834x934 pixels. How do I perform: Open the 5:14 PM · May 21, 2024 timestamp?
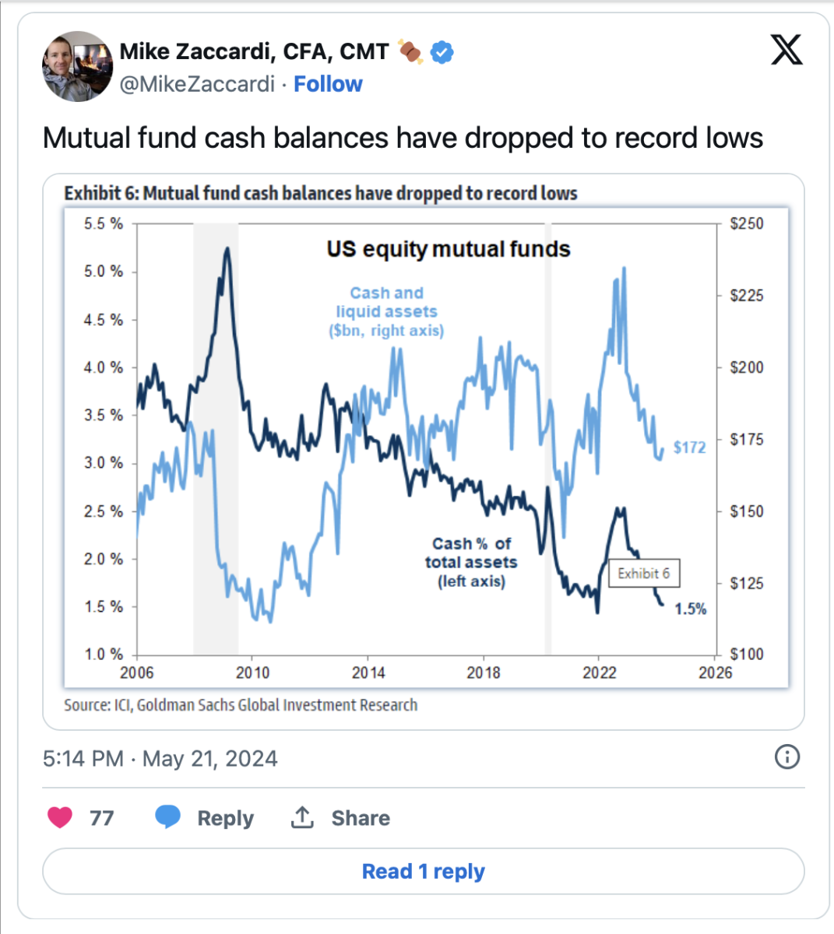160,759
